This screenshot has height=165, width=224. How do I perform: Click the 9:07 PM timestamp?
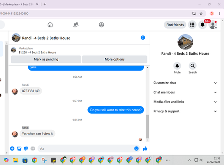tap(77, 101)
